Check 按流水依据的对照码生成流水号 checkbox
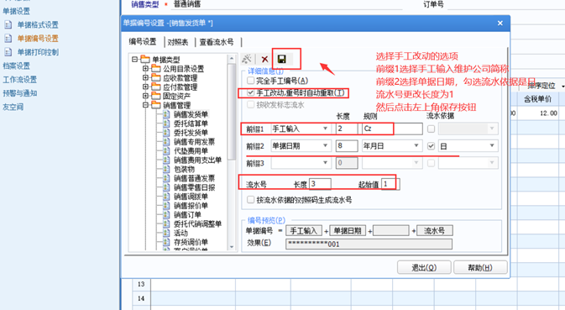The image size is (565, 310). tap(250, 200)
